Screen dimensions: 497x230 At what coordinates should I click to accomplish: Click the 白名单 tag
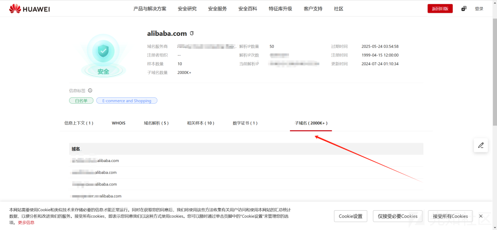(81, 101)
